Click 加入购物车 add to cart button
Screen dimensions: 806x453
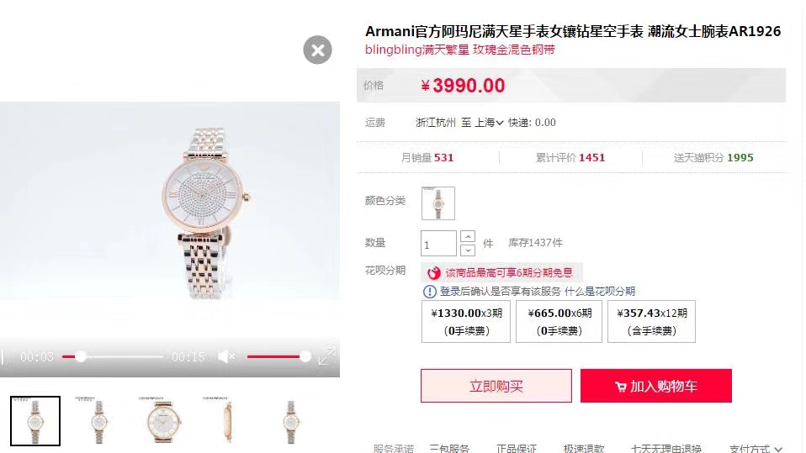tap(656, 386)
